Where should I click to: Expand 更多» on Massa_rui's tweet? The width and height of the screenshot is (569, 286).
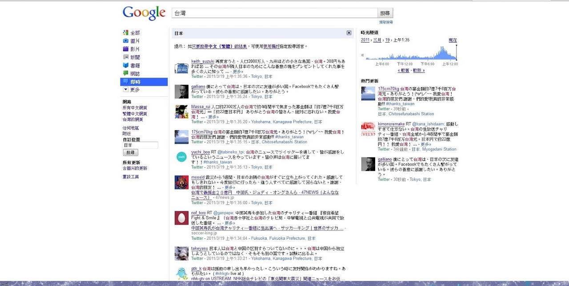213,117
